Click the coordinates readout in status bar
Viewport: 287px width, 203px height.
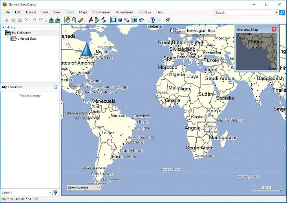[20, 199]
